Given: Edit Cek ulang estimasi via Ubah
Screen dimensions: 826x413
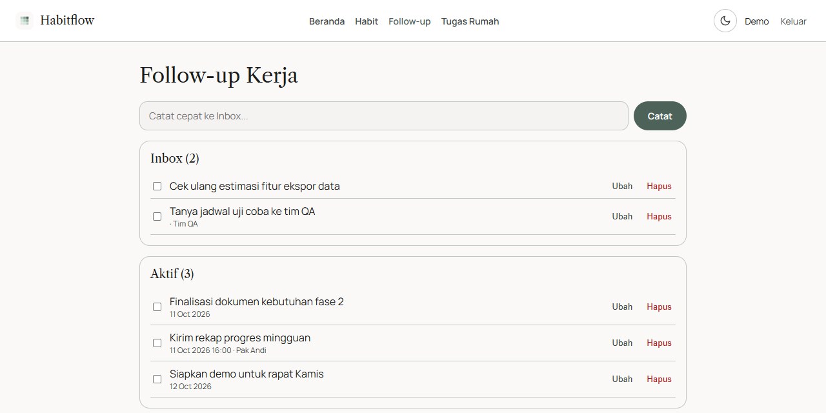Looking at the screenshot, I should tap(622, 186).
